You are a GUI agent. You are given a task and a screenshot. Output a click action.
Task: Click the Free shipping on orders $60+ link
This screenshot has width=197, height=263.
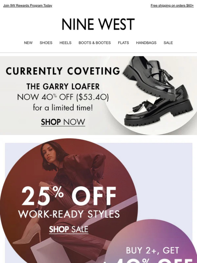coord(172,5)
